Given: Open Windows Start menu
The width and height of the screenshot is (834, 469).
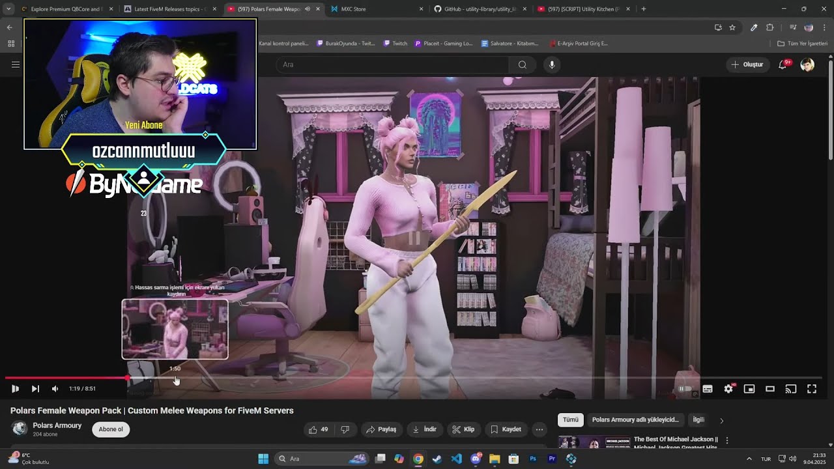Looking at the screenshot, I should pos(263,459).
